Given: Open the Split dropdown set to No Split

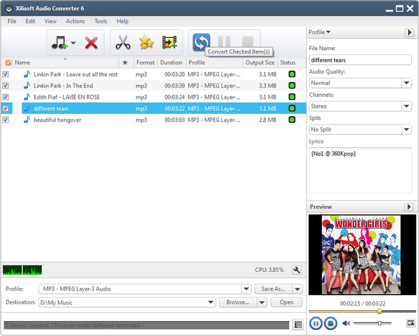Looking at the screenshot, I should click(x=406, y=129).
